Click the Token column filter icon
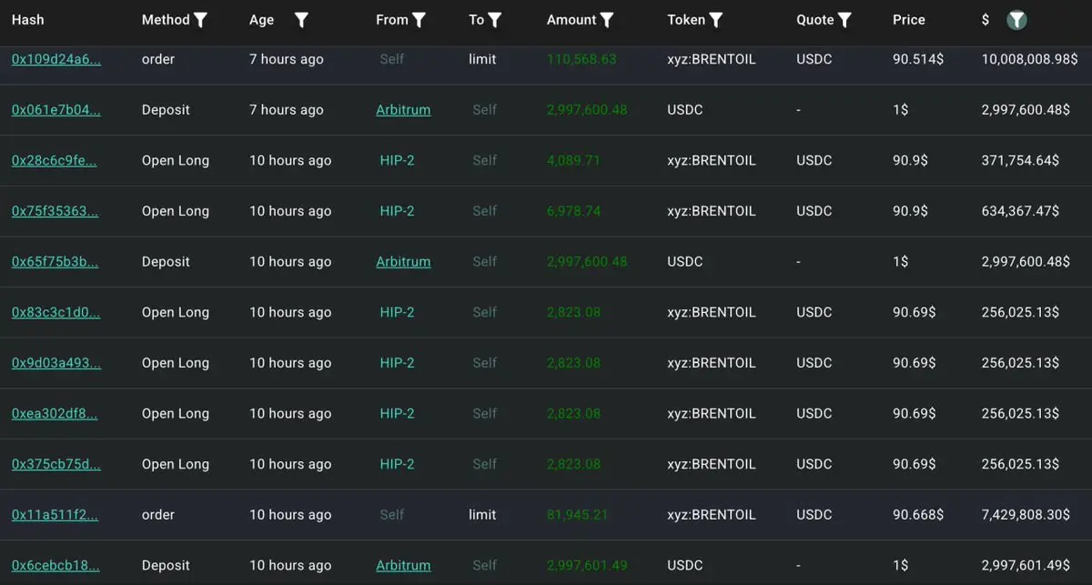Viewport: 1092px width, 585px height. pos(716,19)
